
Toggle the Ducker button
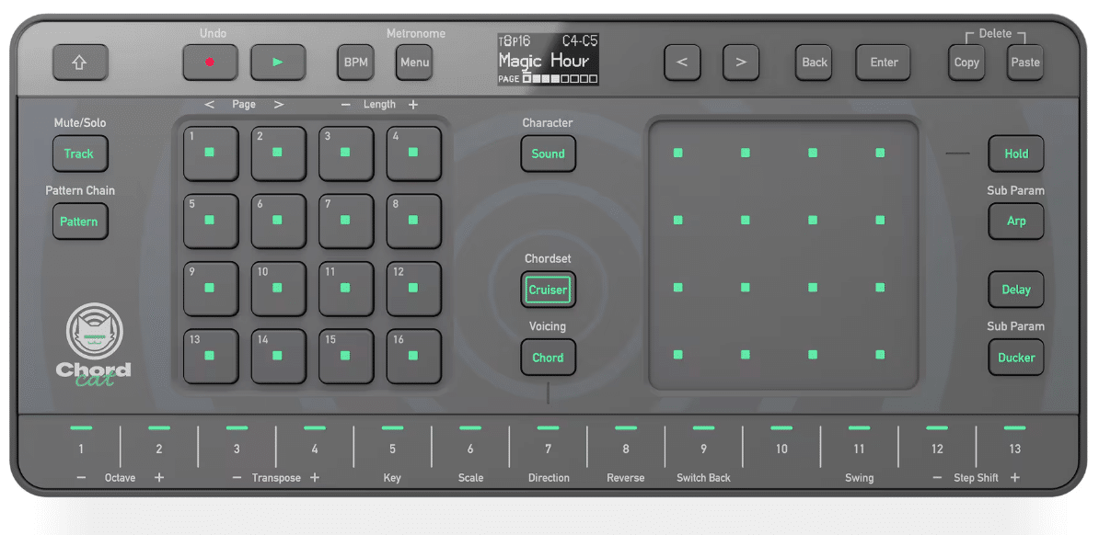pos(1016,358)
